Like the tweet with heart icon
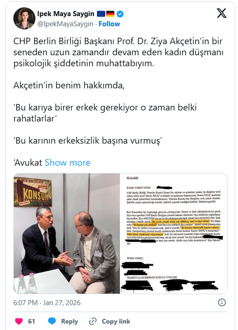Viewport: 238px width, 330px height. pyautogui.click(x=19, y=321)
